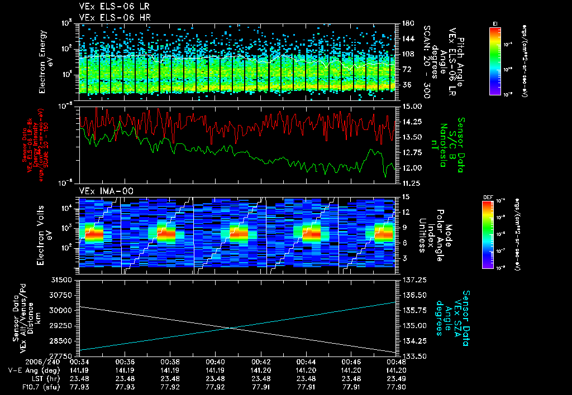
Task: Click the VEx IMA-00 panel label
Action: tap(106, 191)
